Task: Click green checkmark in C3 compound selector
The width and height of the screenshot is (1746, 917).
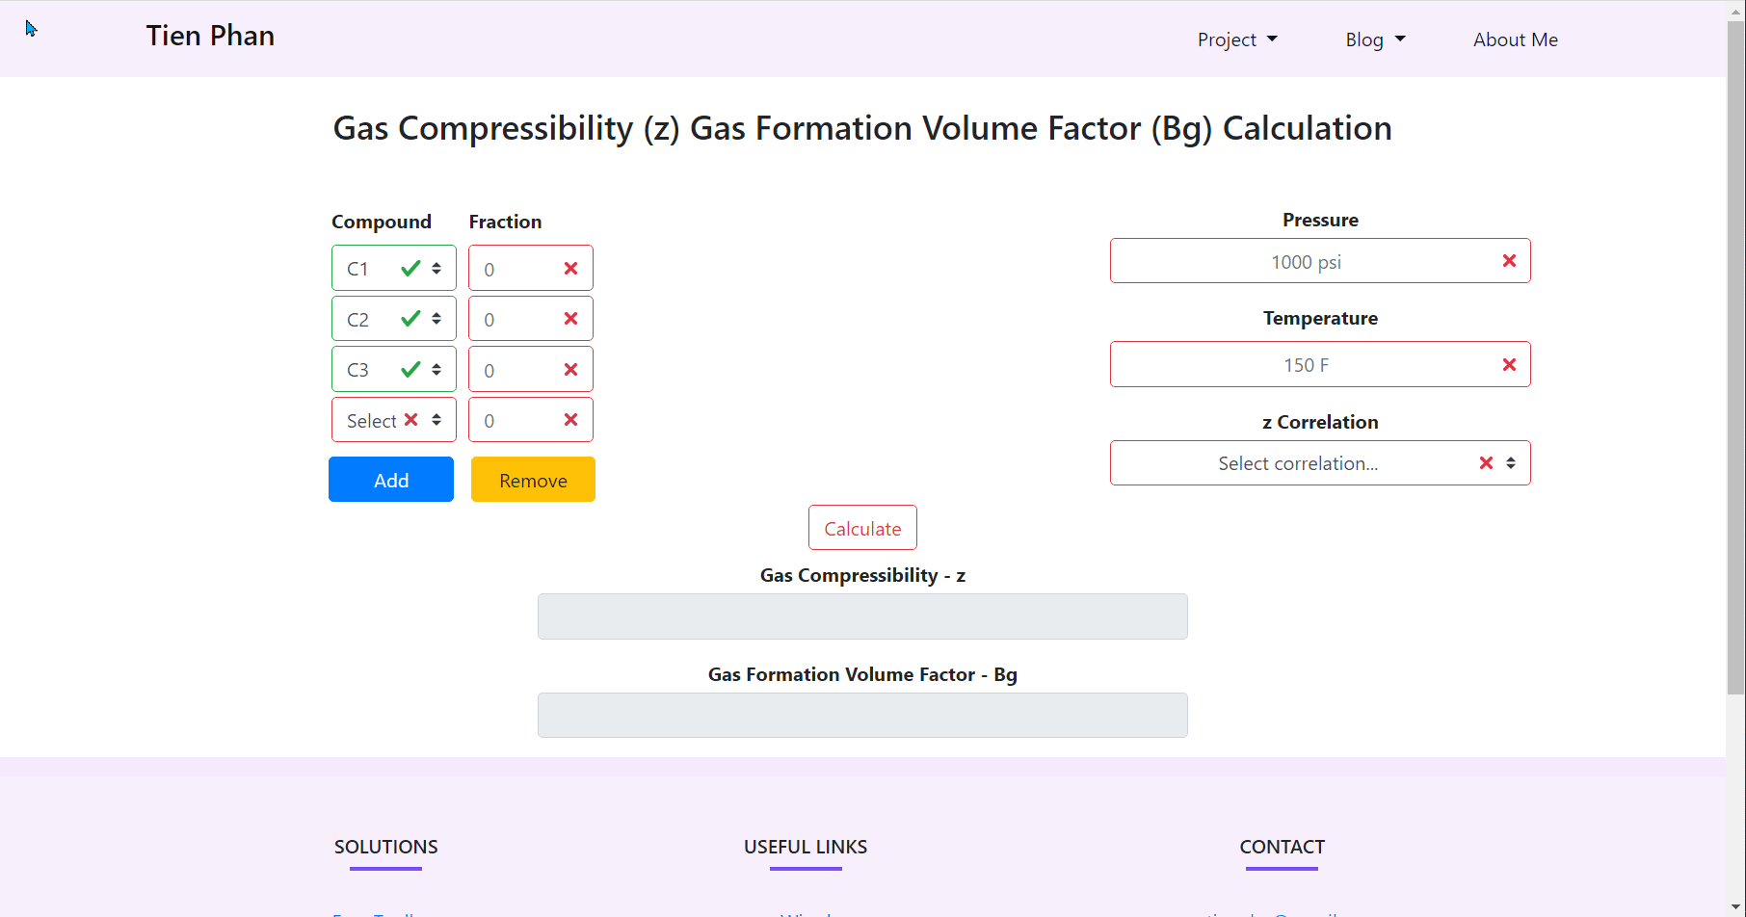Action: (x=410, y=369)
